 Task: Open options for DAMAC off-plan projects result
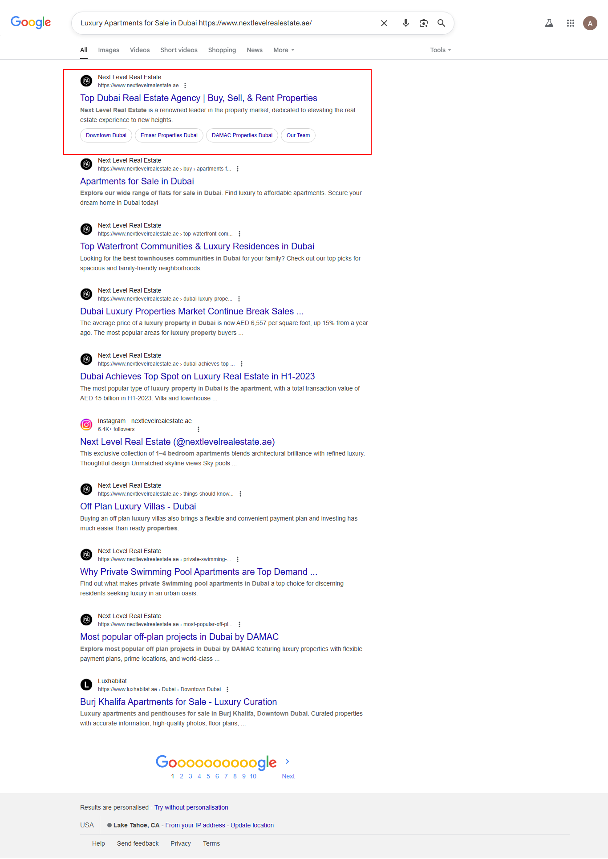[x=239, y=624]
